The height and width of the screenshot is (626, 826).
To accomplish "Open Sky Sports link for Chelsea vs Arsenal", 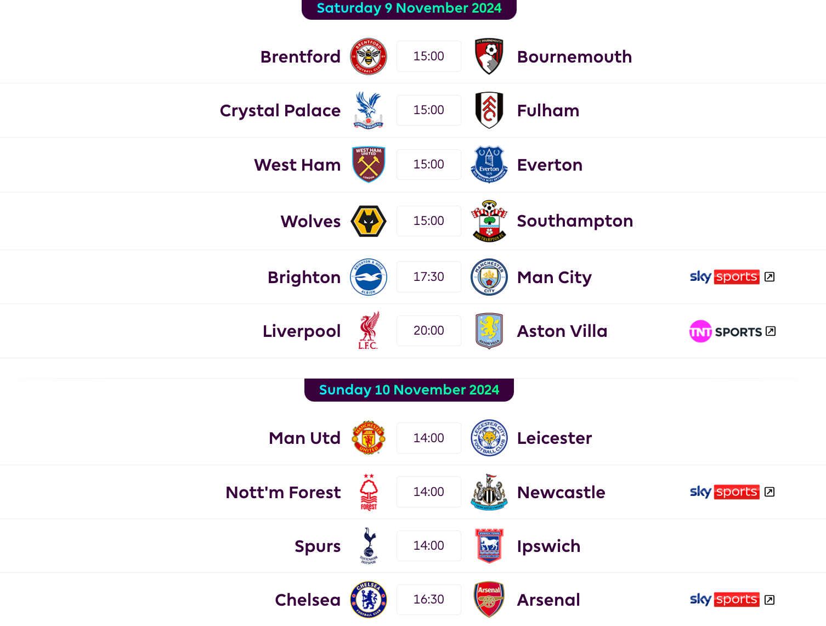I will tap(732, 600).
